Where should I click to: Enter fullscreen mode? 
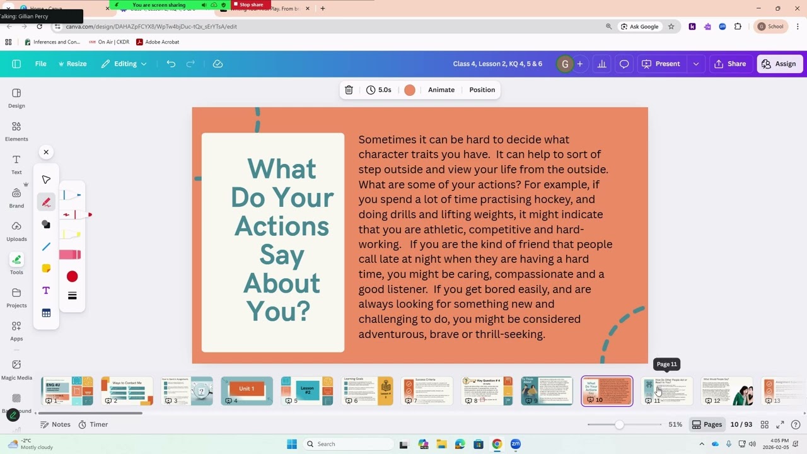(780, 424)
